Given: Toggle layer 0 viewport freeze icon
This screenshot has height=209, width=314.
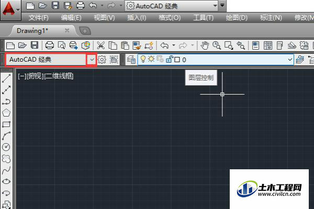Looking at the screenshot, I should pos(160,59).
